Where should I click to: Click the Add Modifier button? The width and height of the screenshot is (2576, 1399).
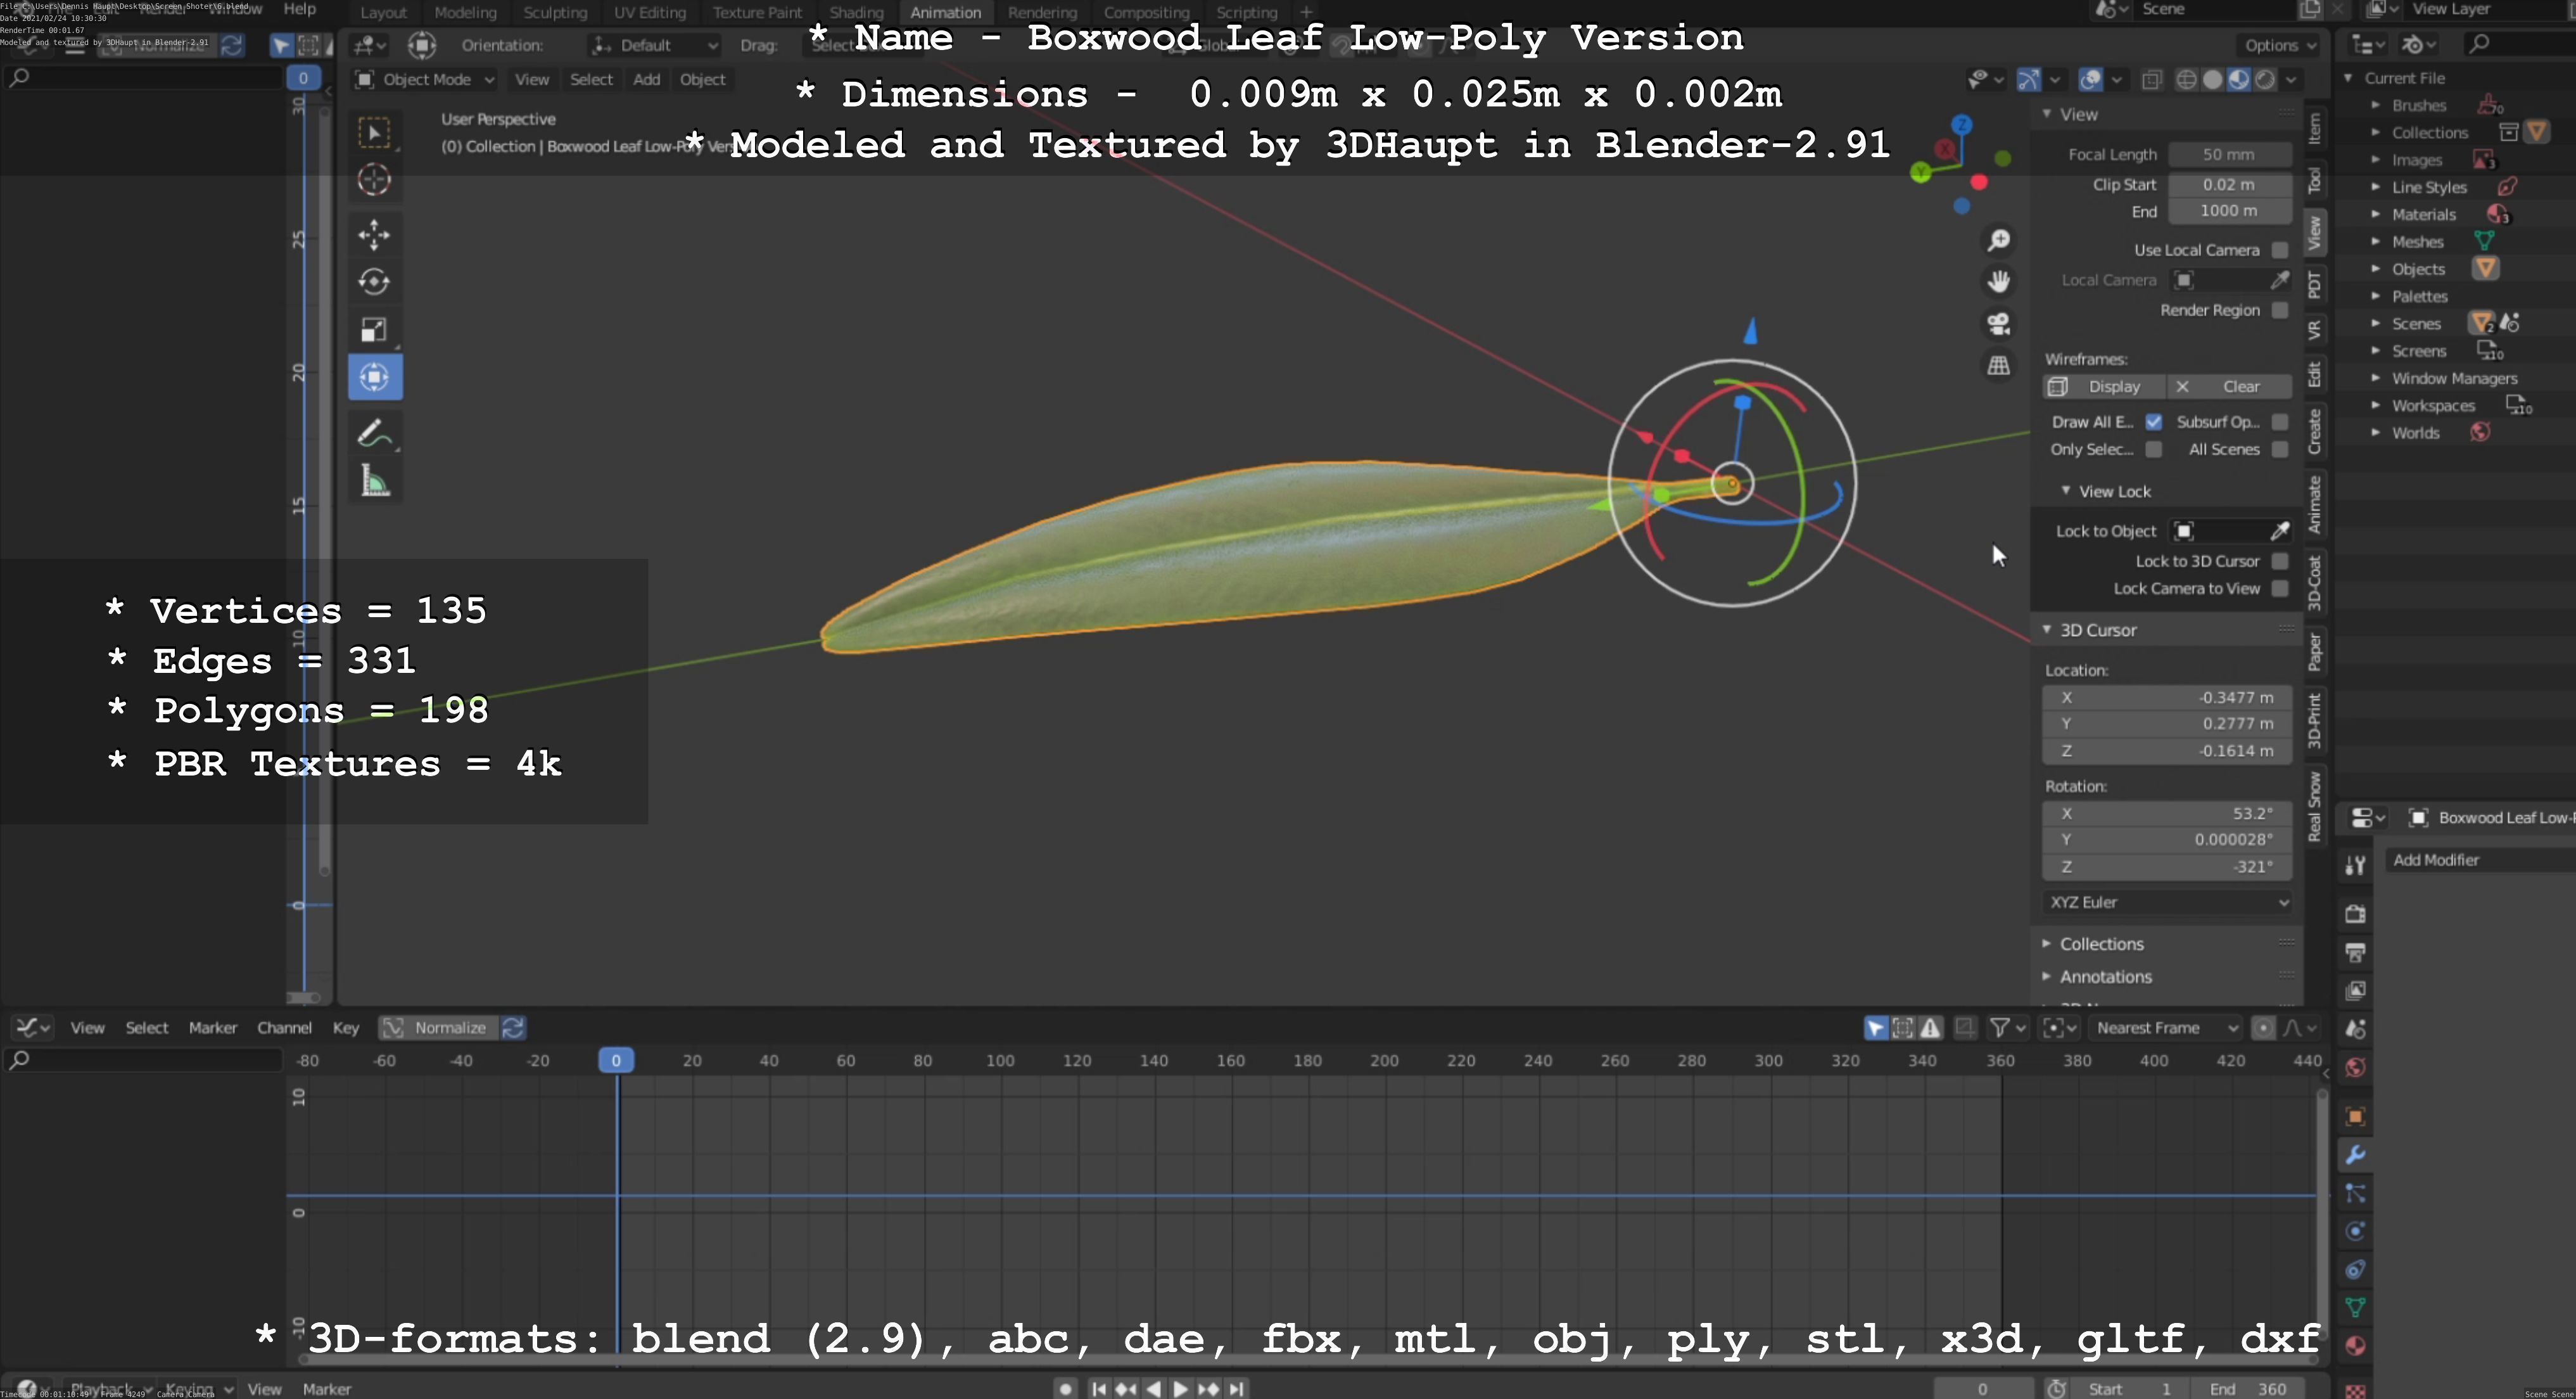2436,860
